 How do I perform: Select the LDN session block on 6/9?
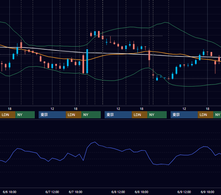(x=205, y=115)
